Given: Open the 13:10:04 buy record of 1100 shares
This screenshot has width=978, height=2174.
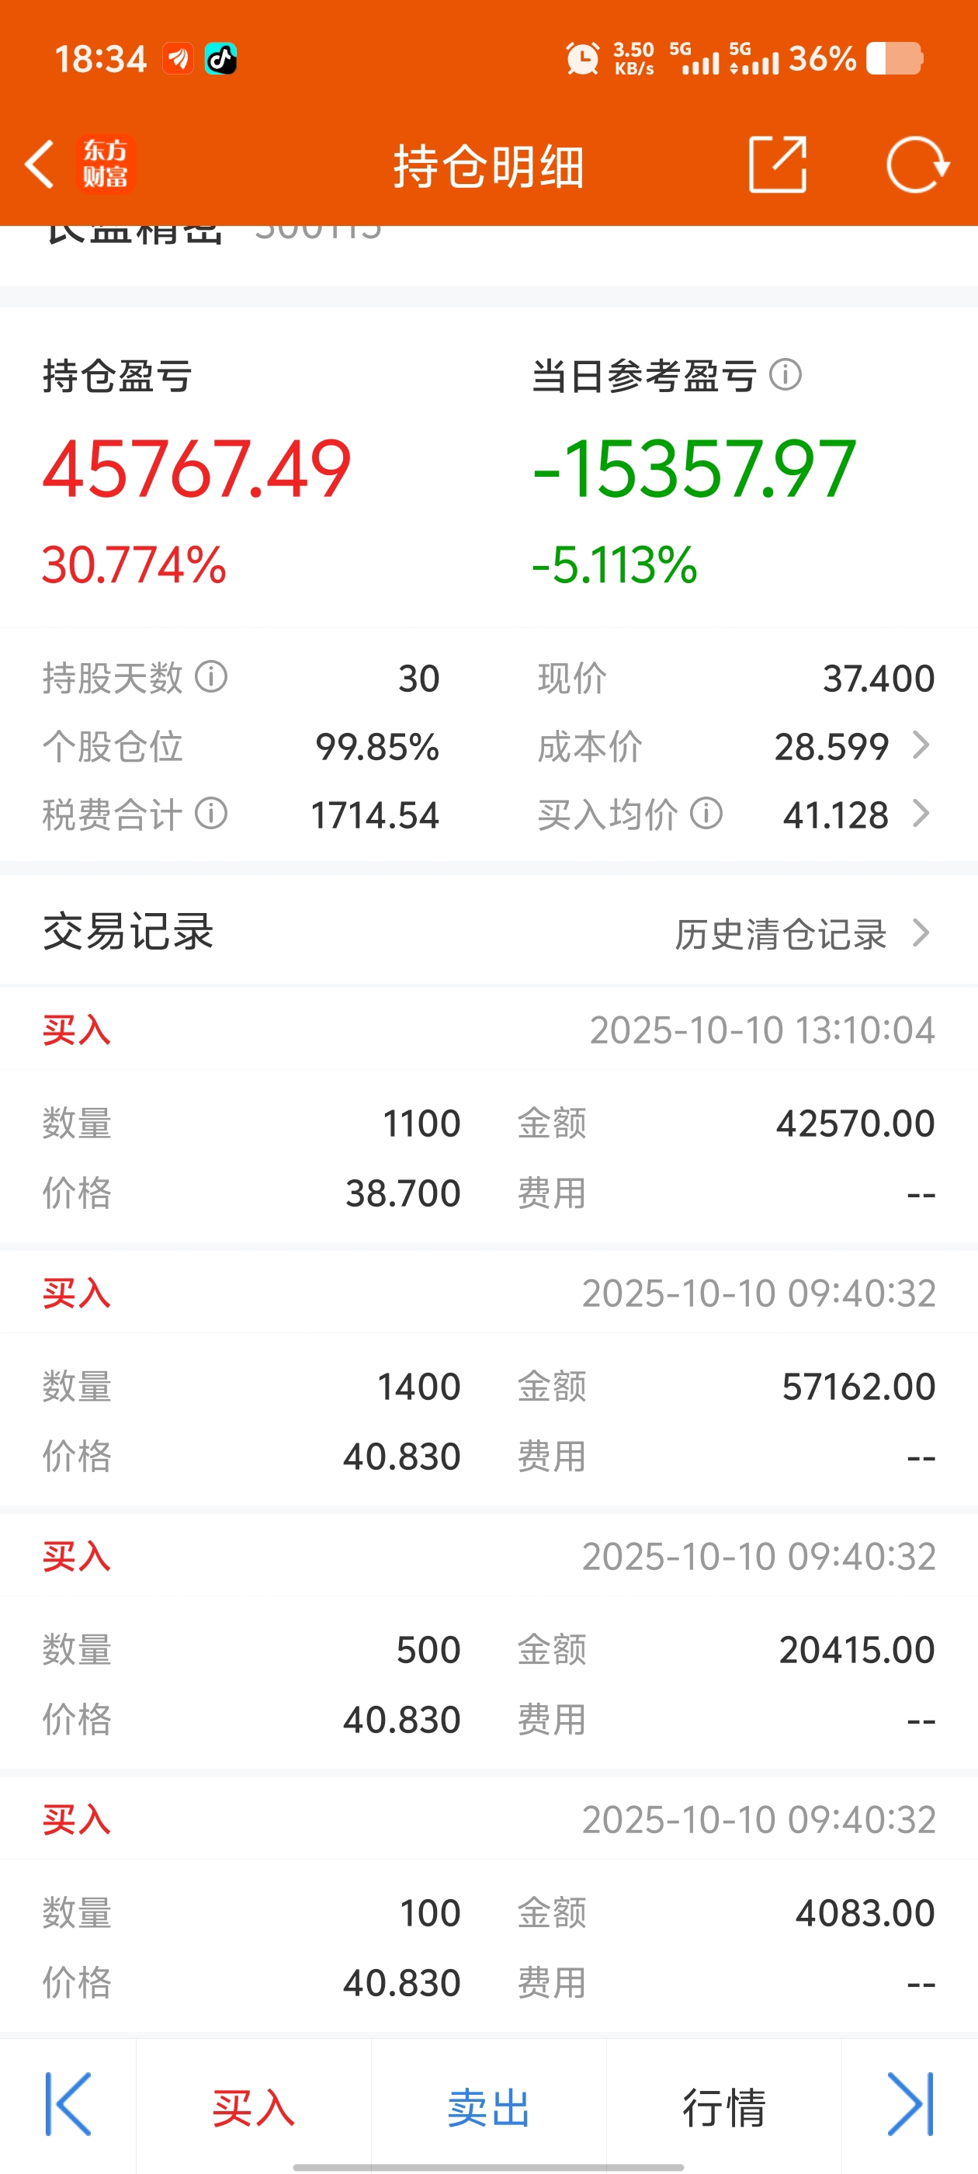Looking at the screenshot, I should pyautogui.click(x=488, y=1114).
